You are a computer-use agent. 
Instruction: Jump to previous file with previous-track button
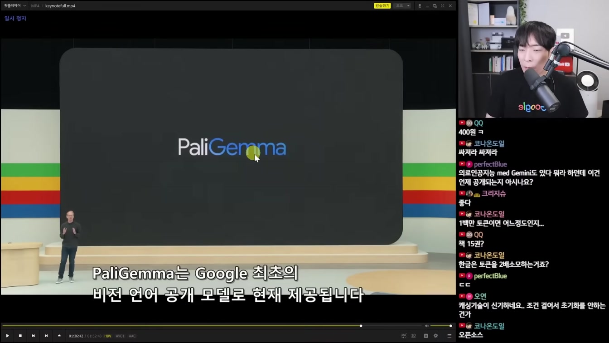click(33, 336)
